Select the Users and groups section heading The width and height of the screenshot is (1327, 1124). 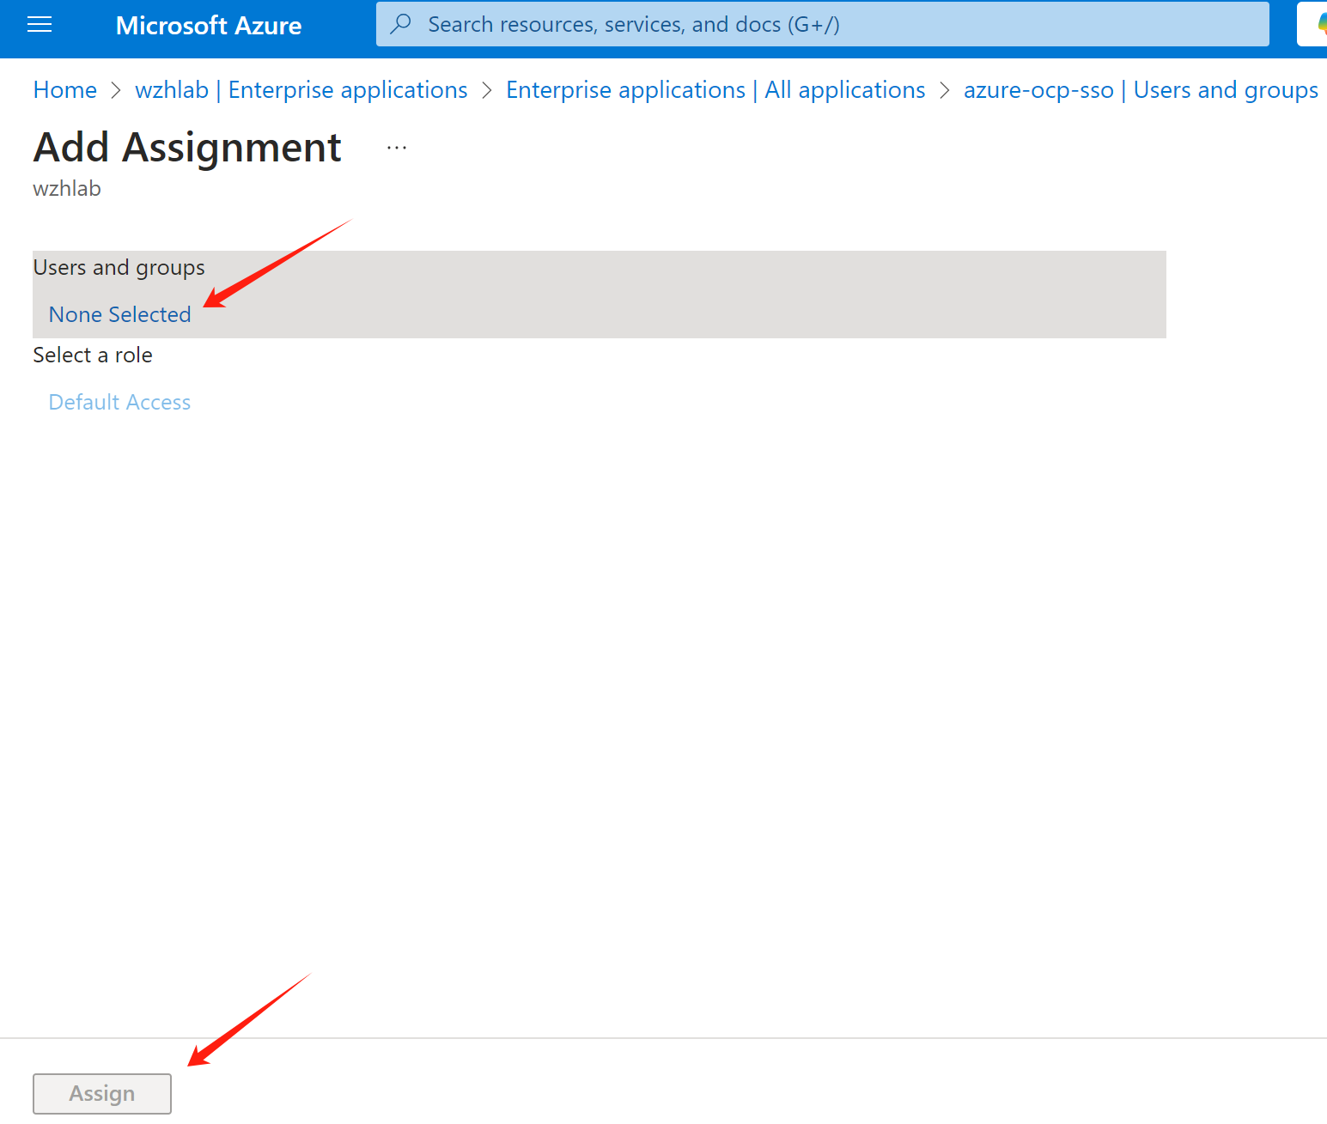[x=119, y=268]
